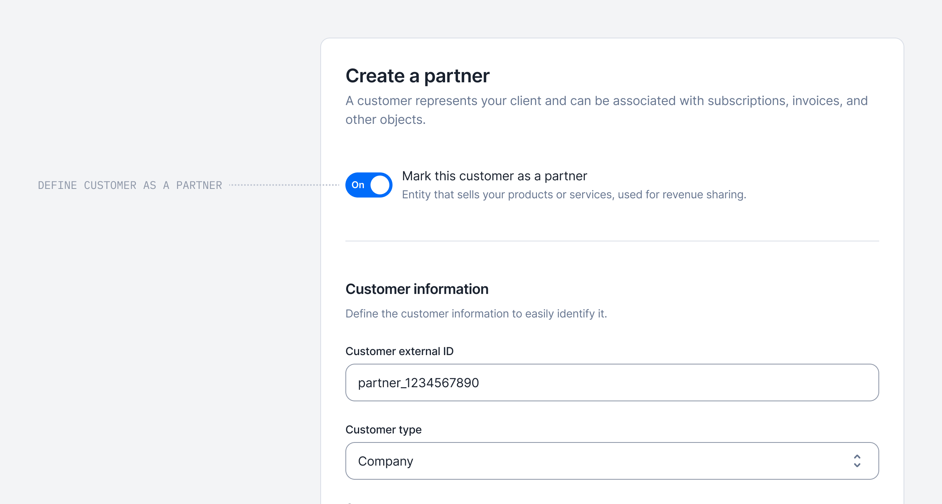The image size is (942, 504).
Task: Click the 'Customer external ID' field label
Action: [x=399, y=351]
